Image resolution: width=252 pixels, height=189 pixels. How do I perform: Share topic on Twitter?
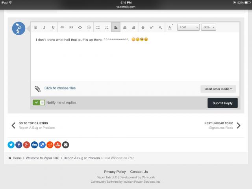pyautogui.click(x=11, y=145)
